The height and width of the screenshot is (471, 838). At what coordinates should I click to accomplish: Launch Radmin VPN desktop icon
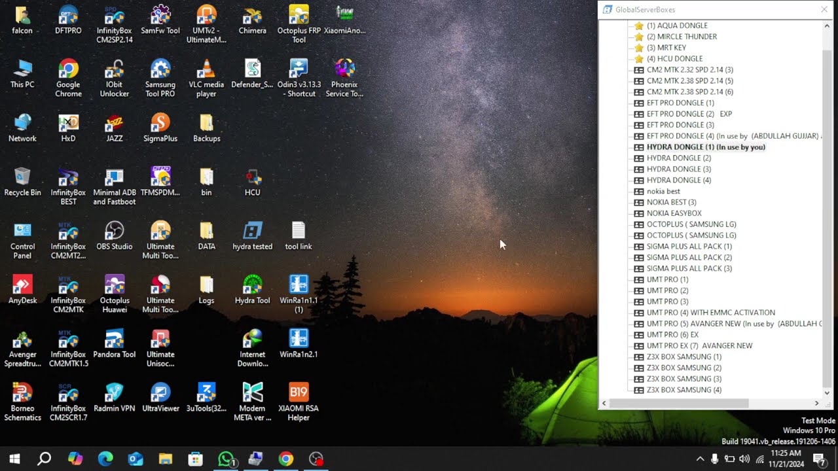tap(115, 398)
